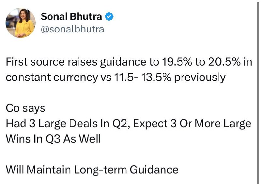Screen dimensions: 261x184
Task: Click the "Wins In Q3 As Well" line
Action: tap(53, 139)
